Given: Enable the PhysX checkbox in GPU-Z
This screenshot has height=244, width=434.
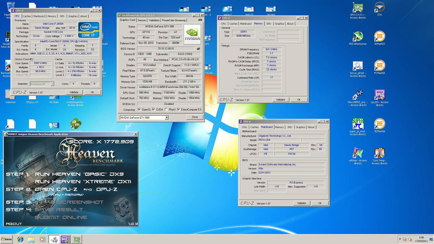Looking at the screenshot, I should (166, 110).
